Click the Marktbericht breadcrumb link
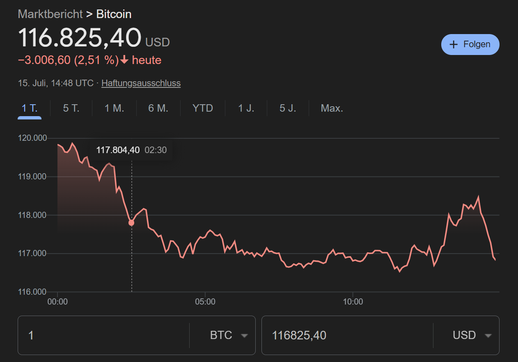Viewport: 518px width, 362px height. [x=50, y=14]
